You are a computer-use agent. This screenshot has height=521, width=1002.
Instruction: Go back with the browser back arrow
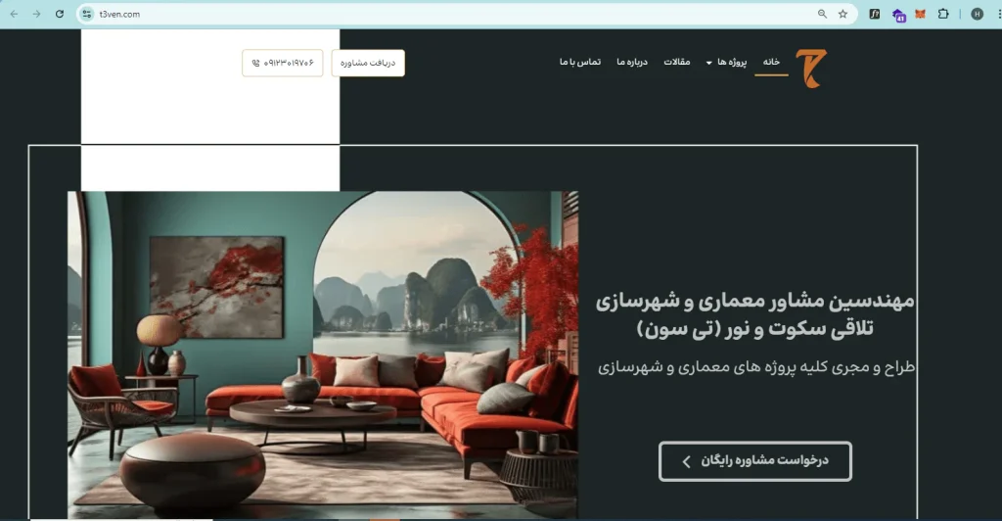pos(14,14)
